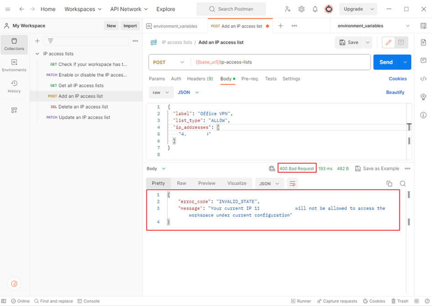The width and height of the screenshot is (432, 306).
Task: Click the invite people icon
Action: click(287, 9)
